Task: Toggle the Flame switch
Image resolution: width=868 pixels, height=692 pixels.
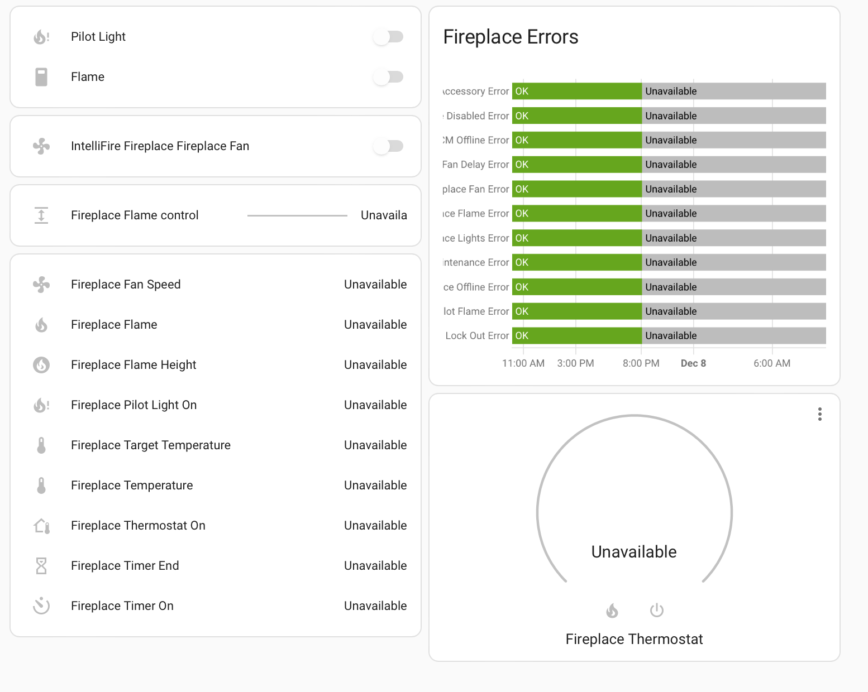Action: 389,77
